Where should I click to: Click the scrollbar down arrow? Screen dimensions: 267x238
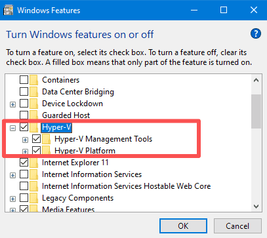tap(256, 206)
